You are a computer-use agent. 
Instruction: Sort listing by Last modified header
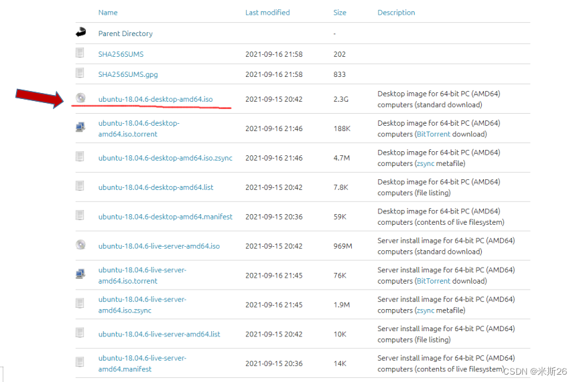coord(267,13)
